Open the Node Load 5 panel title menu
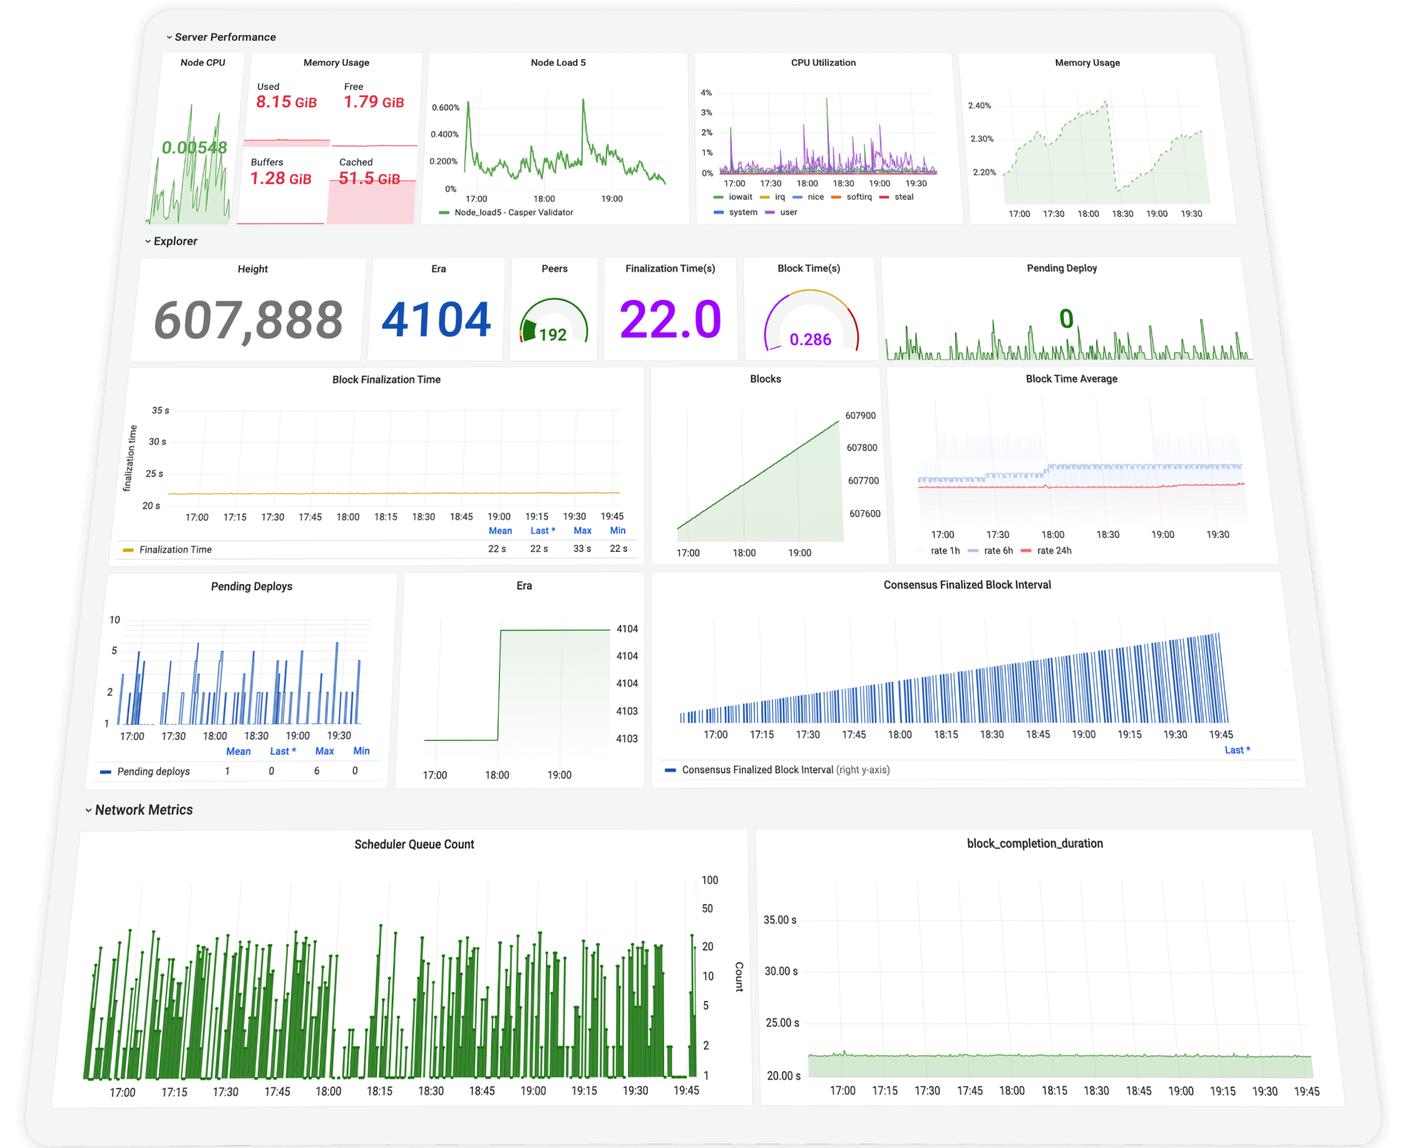Image resolution: width=1401 pixels, height=1148 pixels. (x=557, y=63)
